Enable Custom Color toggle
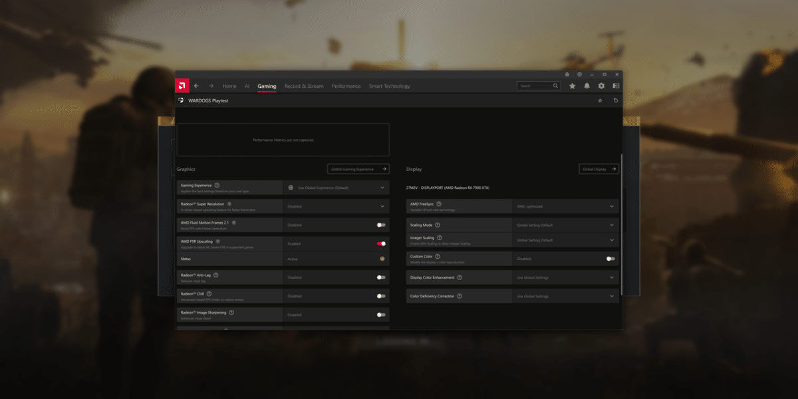798x399 pixels. pos(610,259)
